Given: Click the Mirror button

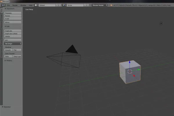Looking at the screenshot, I should tap(13, 22).
